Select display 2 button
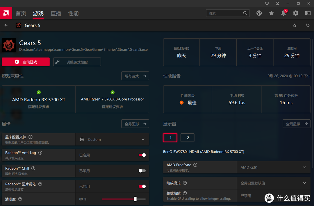The width and height of the screenshot is (314, 206). pos(188,137)
